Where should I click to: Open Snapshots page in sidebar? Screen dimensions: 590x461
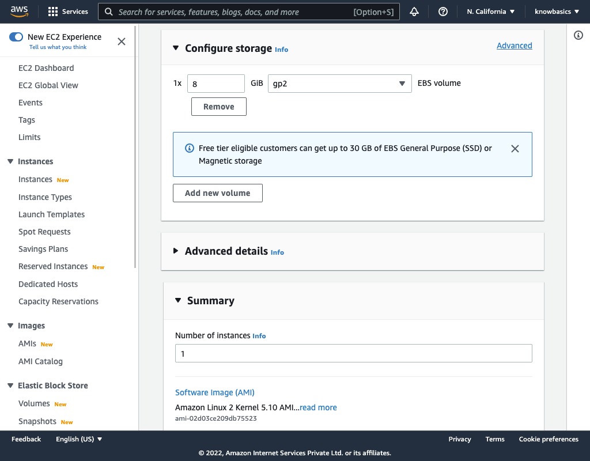(37, 421)
